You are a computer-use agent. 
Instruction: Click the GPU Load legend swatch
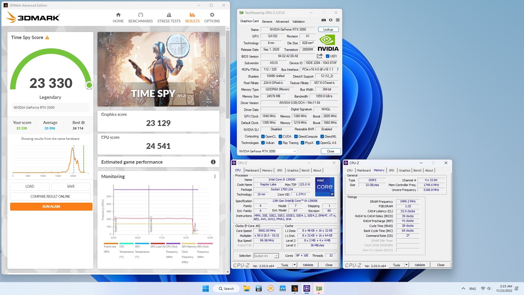point(158,243)
